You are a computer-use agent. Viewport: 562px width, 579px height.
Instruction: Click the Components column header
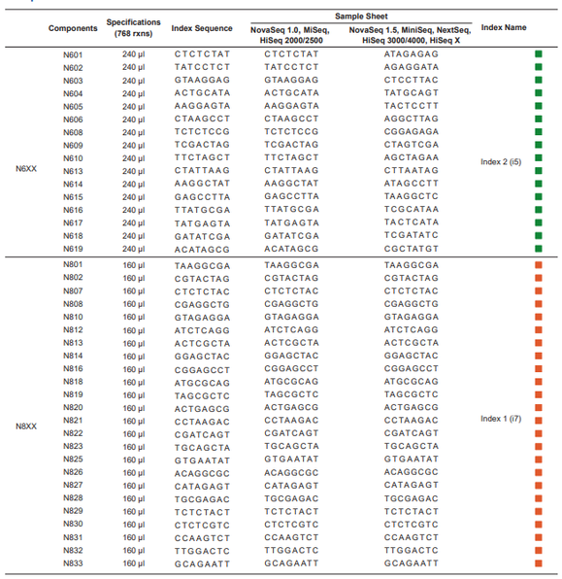pyautogui.click(x=73, y=28)
